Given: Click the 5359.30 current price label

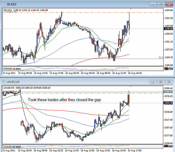Looking at the screenshot, I should 169,103.
